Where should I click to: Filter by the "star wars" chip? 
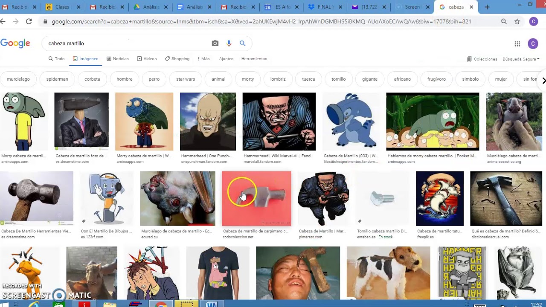[x=186, y=79]
